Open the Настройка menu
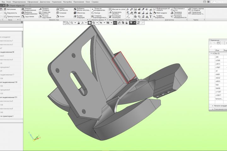Viewport: 227px width, 151px height. 67,2
